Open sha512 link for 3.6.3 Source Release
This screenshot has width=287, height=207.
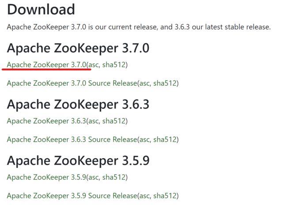coord(165,139)
